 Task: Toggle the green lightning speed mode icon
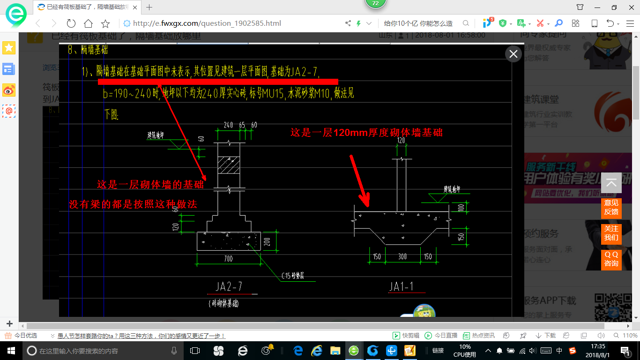359,23
